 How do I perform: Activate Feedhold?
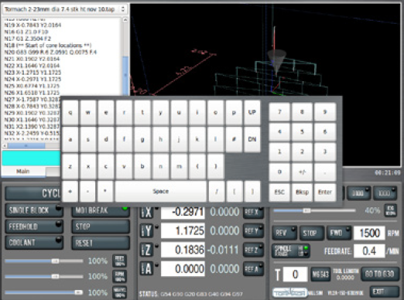(34, 227)
